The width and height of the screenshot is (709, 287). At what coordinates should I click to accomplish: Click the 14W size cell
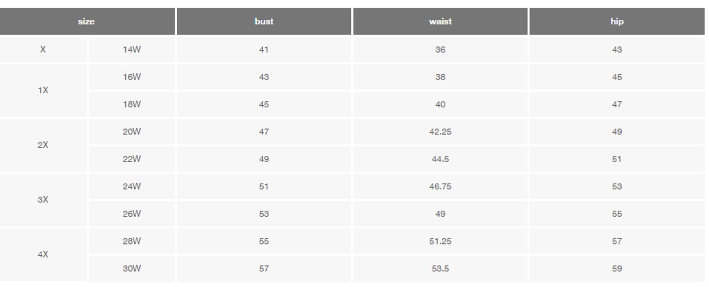tap(132, 50)
